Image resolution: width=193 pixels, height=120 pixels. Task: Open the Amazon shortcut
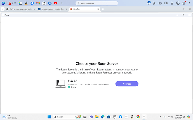pos(26,3)
